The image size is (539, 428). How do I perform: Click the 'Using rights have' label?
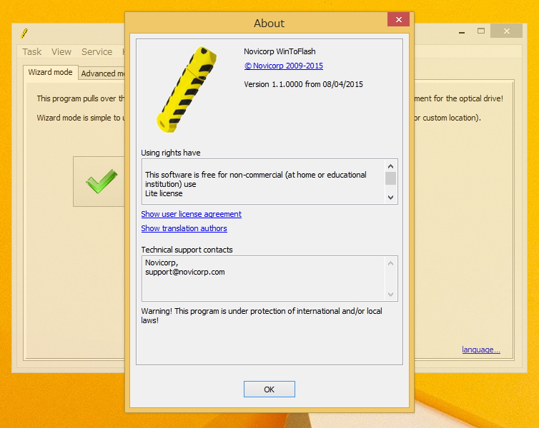point(171,153)
